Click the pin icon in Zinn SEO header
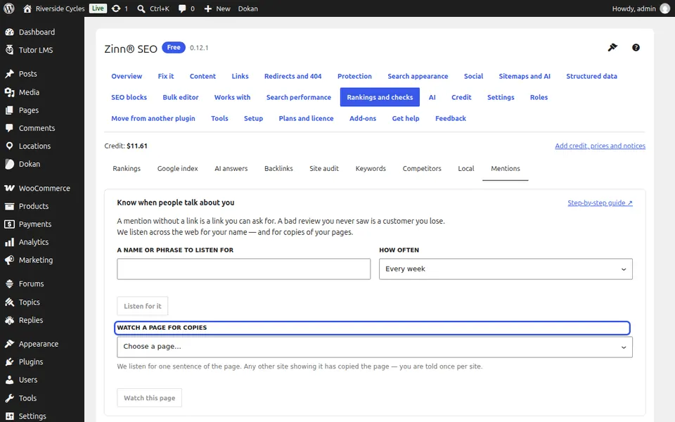675x422 pixels. pos(612,47)
